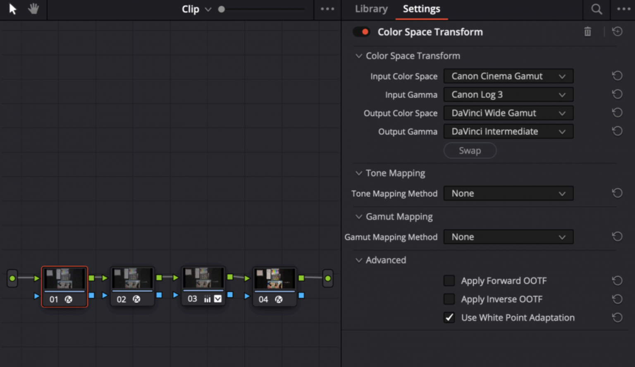Viewport: 635px width, 367px height.
Task: Enable Apply Forward OOTF checkbox
Action: click(x=449, y=281)
